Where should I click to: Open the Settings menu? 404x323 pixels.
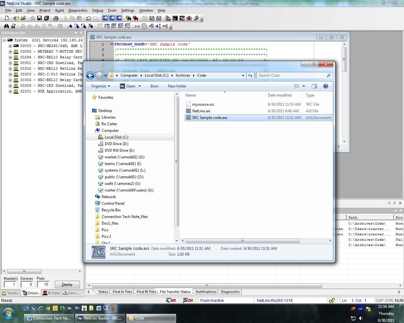pyautogui.click(x=128, y=10)
